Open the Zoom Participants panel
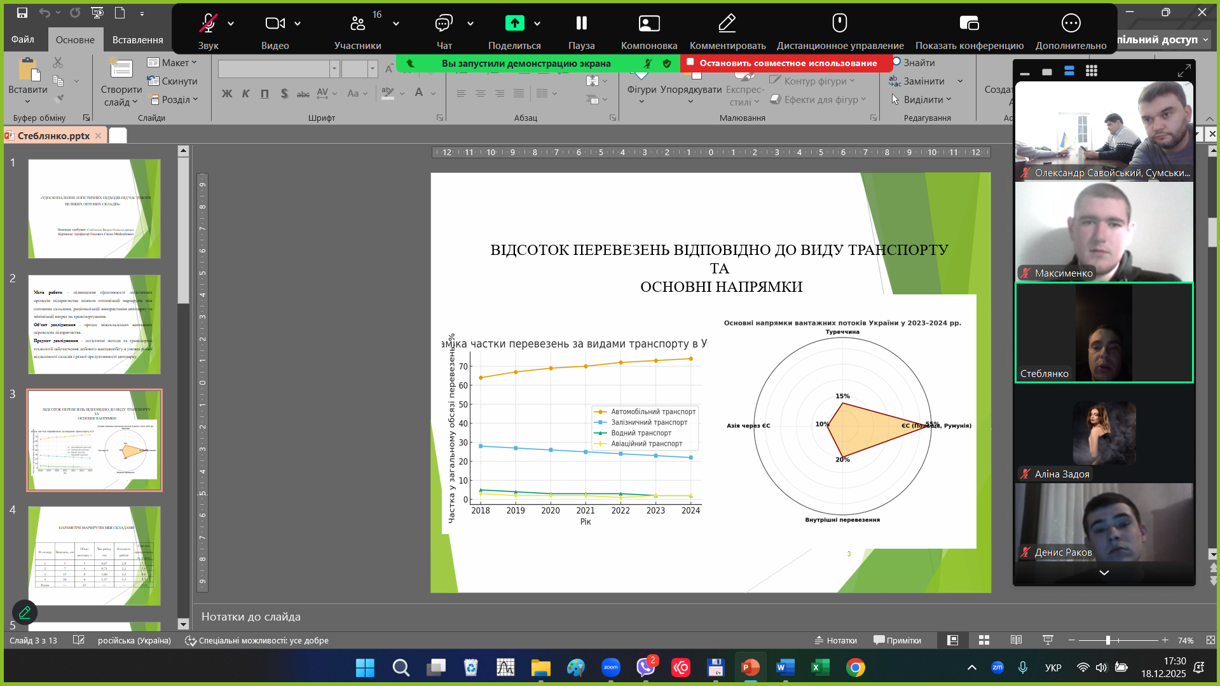 pyautogui.click(x=357, y=24)
